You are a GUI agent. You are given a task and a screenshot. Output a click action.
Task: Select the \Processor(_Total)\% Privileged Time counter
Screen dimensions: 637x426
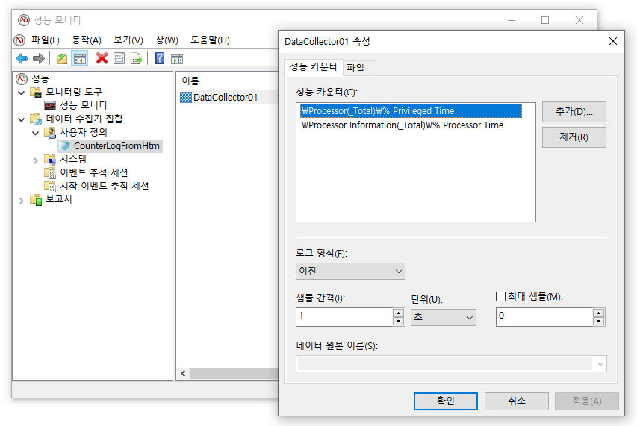[x=411, y=110]
